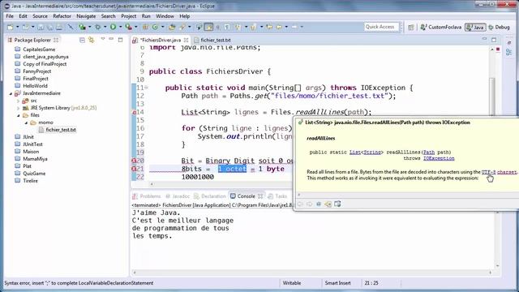Minimize the Package Explorer view
Screen dimensions: 519x292
click(111, 40)
